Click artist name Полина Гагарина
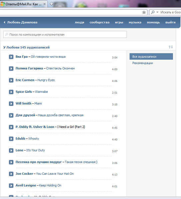This screenshot has width=181, height=199. [x=29, y=68]
